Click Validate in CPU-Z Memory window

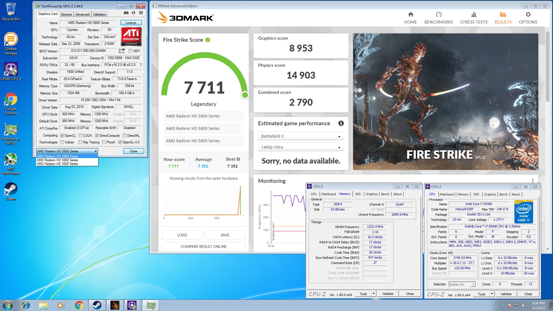coord(388,294)
